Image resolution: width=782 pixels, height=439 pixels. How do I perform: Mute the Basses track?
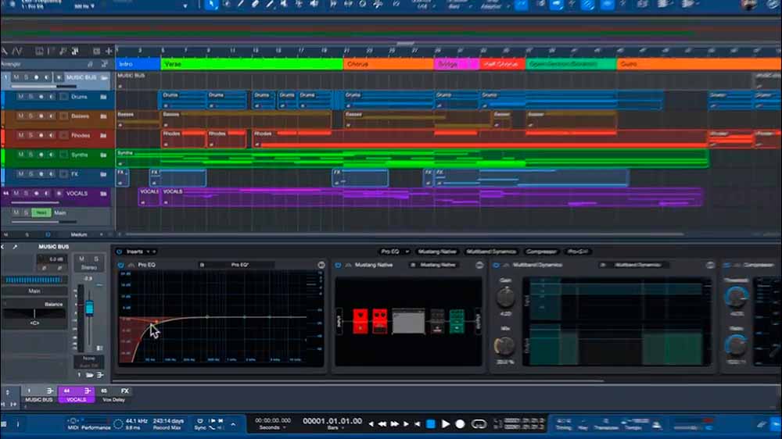click(x=20, y=116)
